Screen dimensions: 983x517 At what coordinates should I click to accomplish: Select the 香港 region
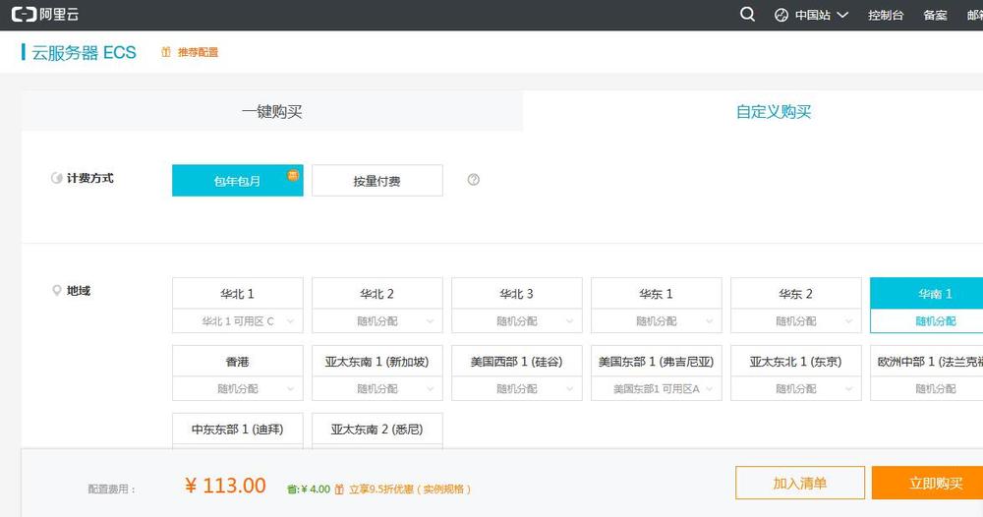238,361
